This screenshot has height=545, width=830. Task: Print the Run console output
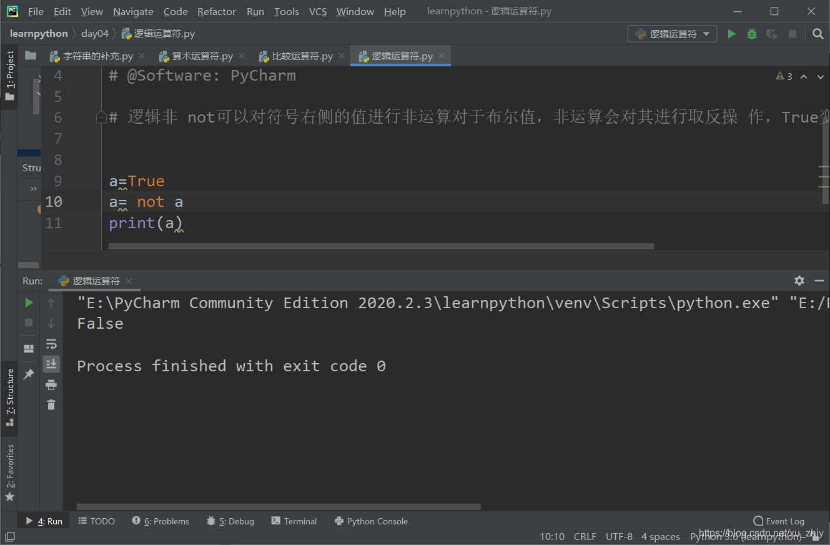pyautogui.click(x=51, y=384)
